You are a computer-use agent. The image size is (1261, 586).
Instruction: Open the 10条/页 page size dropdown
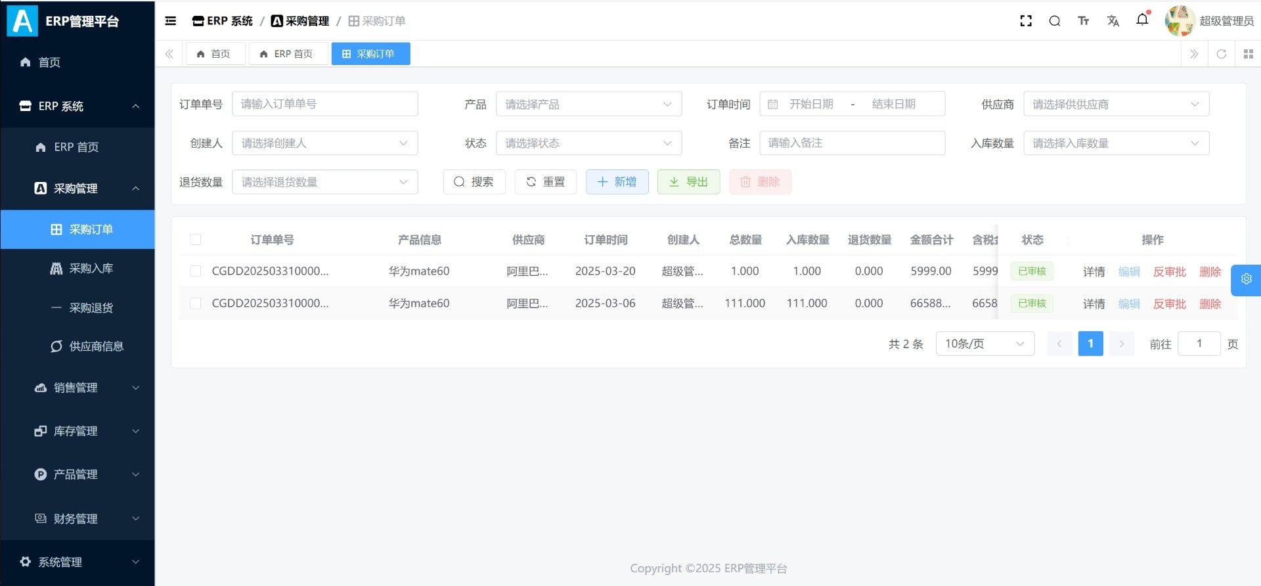[984, 344]
